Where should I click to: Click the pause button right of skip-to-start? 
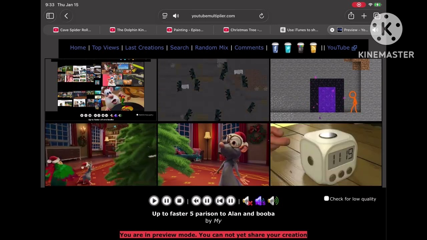(x=231, y=201)
